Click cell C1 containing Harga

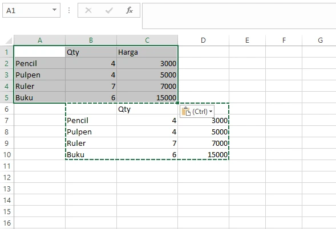click(x=147, y=52)
